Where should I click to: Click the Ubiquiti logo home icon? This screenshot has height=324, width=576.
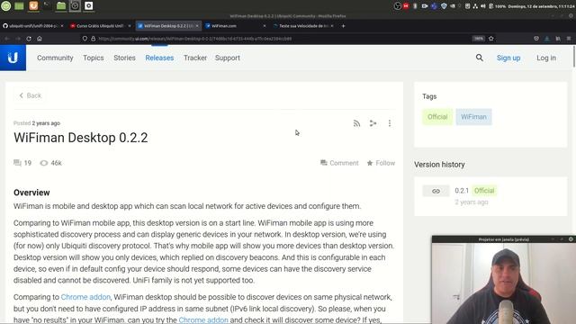tap(13, 58)
